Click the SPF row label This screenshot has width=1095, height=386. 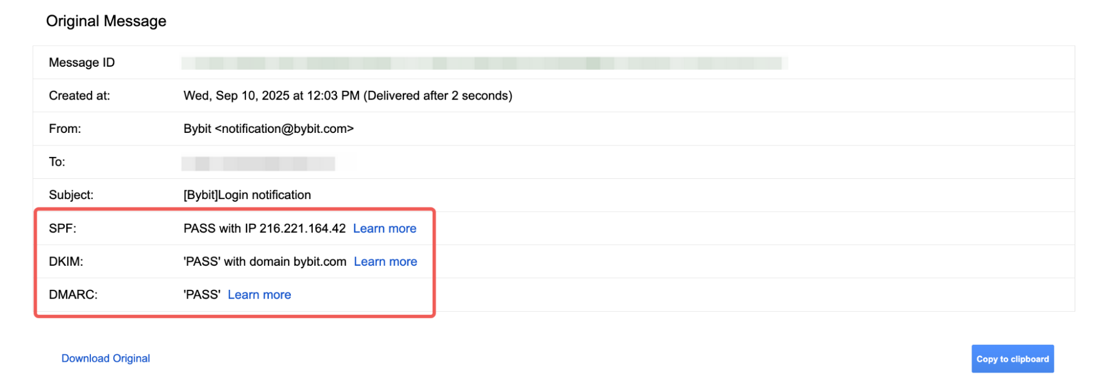click(x=62, y=229)
